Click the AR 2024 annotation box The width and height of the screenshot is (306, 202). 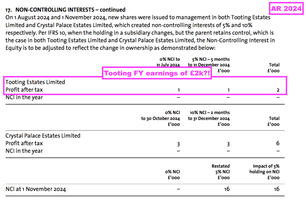(x=286, y=8)
